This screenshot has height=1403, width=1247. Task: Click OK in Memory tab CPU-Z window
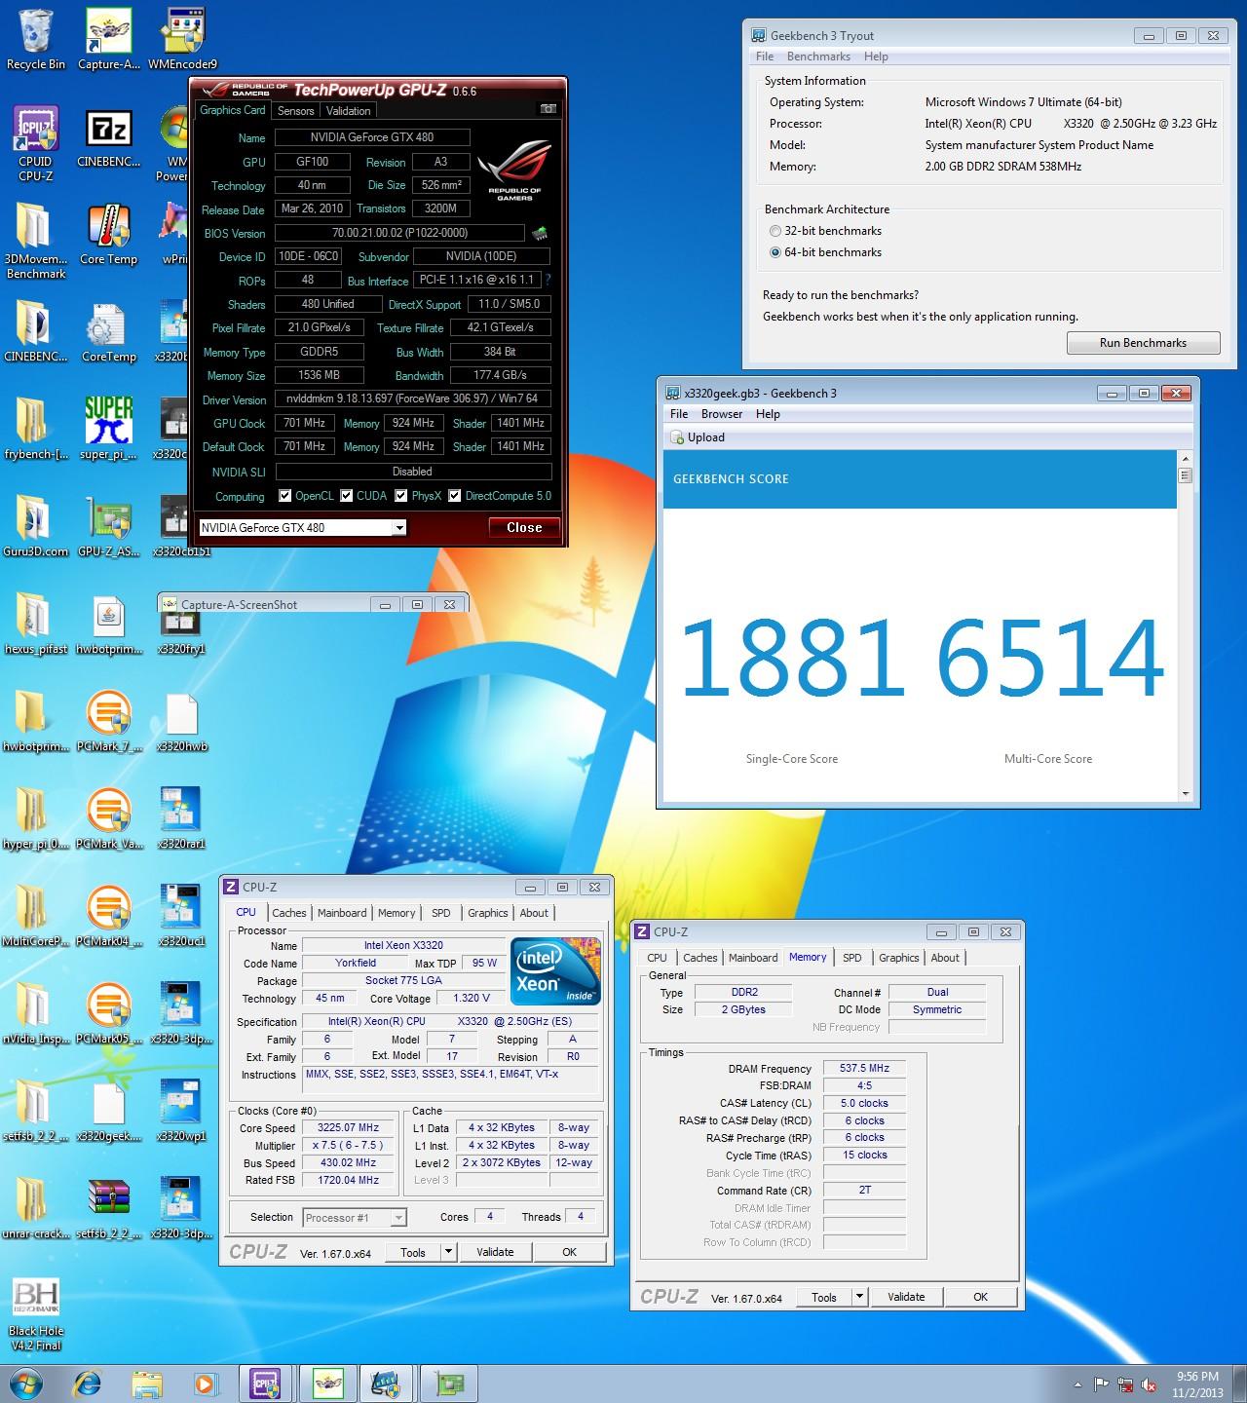point(981,1297)
